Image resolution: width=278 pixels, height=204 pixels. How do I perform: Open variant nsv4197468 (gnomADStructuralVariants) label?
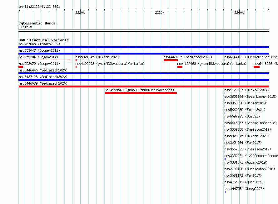tap(212, 64)
